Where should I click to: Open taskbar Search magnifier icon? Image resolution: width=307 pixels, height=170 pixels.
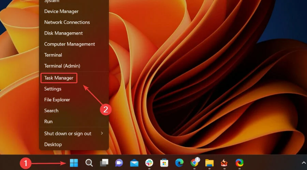click(89, 163)
